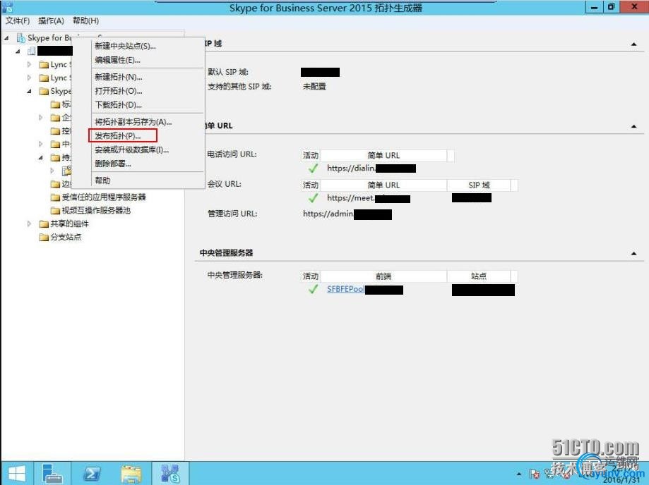Click the 会议 URL label

click(225, 184)
